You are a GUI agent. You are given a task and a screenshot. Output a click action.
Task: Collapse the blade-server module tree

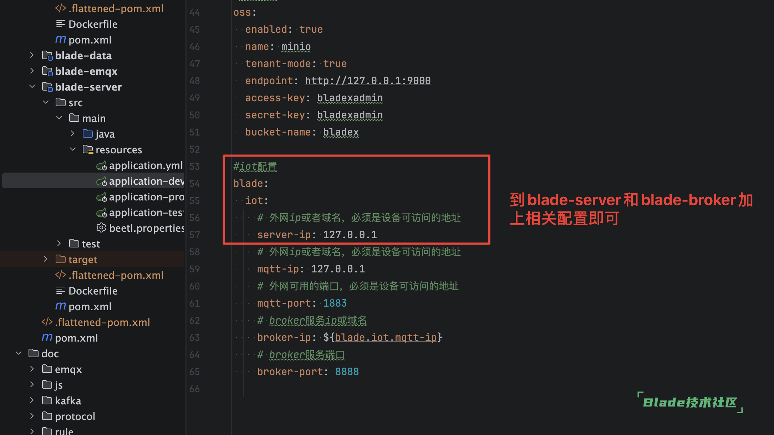click(32, 87)
